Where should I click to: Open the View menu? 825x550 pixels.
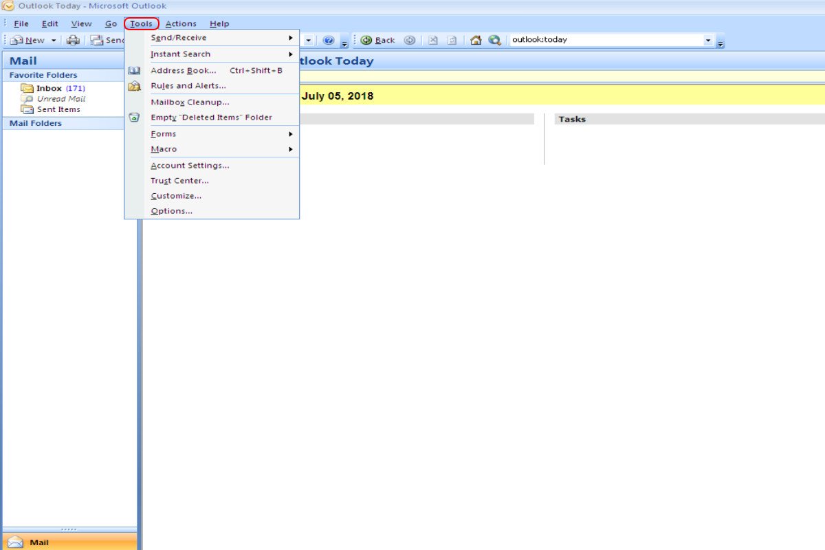tap(81, 24)
